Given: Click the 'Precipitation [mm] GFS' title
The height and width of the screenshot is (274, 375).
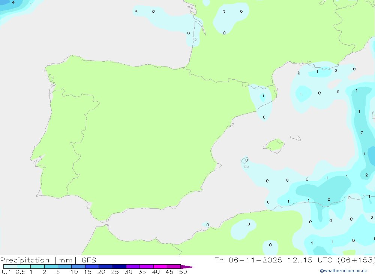Looking at the screenshot, I should 48,260.
